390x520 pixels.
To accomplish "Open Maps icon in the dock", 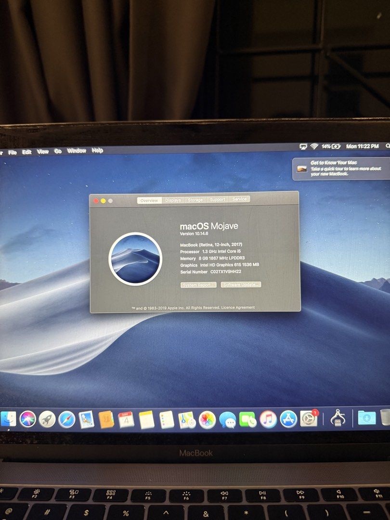I will tap(187, 420).
